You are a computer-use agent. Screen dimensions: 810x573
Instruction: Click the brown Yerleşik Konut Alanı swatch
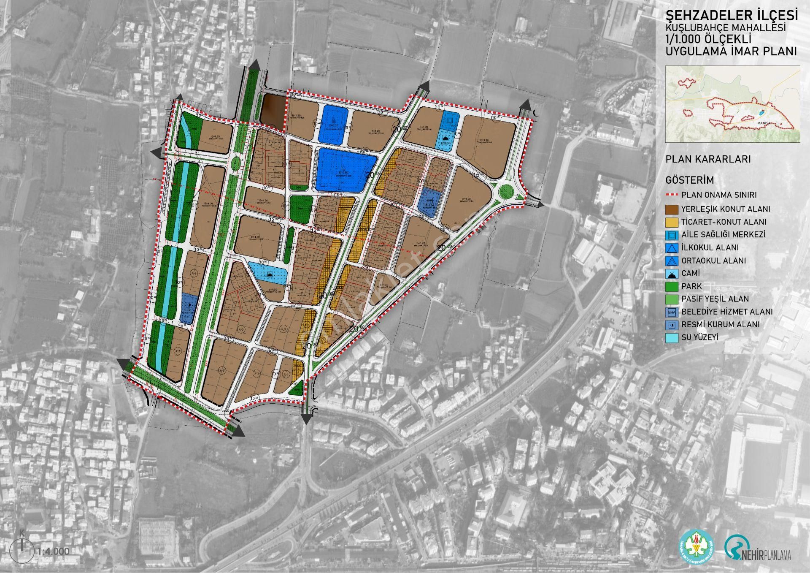pyautogui.click(x=672, y=209)
